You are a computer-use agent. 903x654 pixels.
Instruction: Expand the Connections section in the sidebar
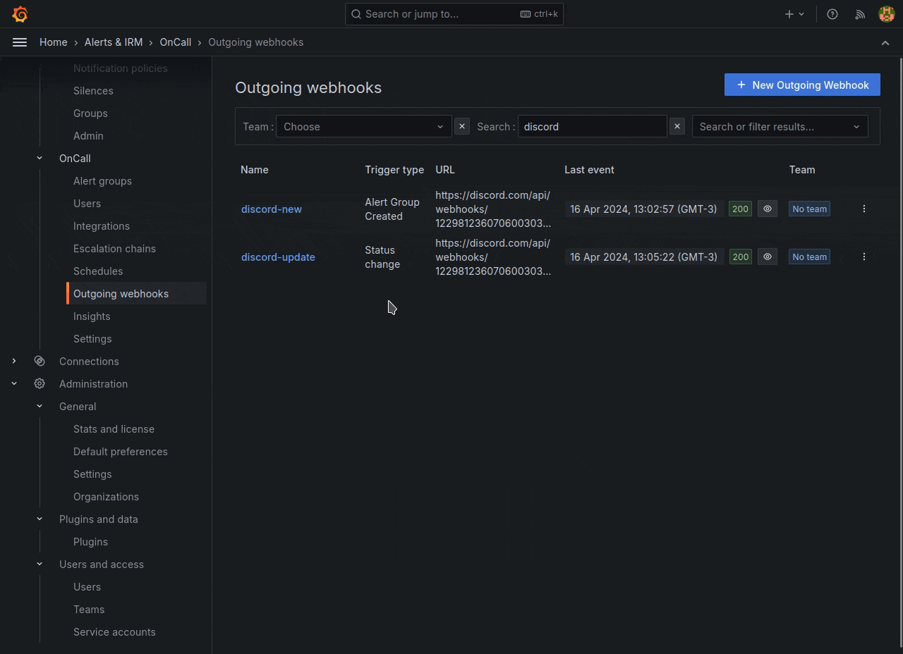click(x=14, y=361)
